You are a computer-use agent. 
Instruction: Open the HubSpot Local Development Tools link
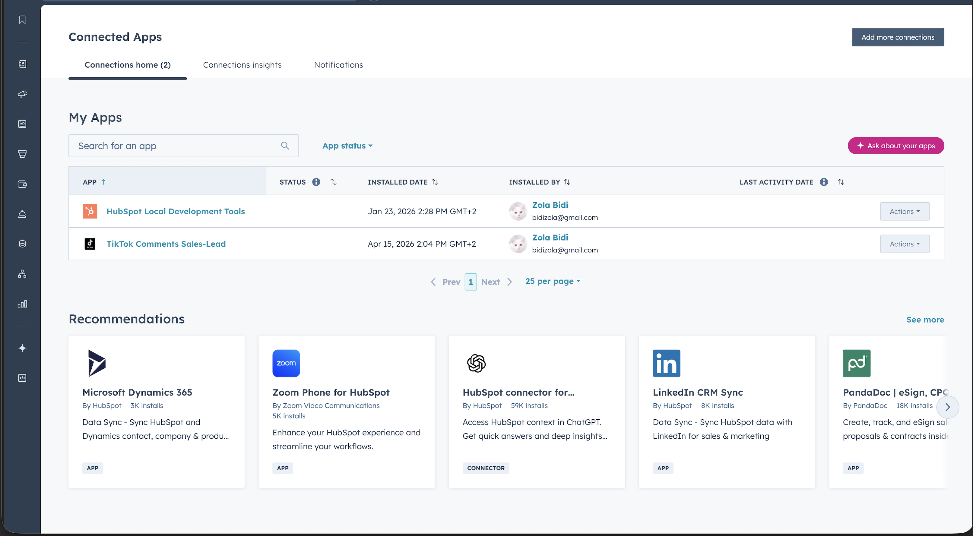coord(176,211)
